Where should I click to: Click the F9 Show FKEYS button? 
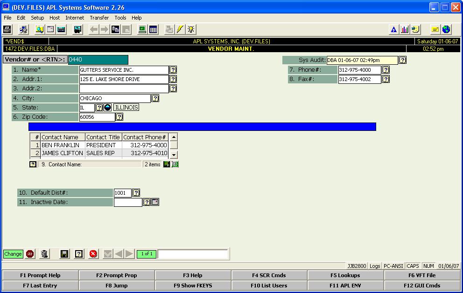point(193,286)
